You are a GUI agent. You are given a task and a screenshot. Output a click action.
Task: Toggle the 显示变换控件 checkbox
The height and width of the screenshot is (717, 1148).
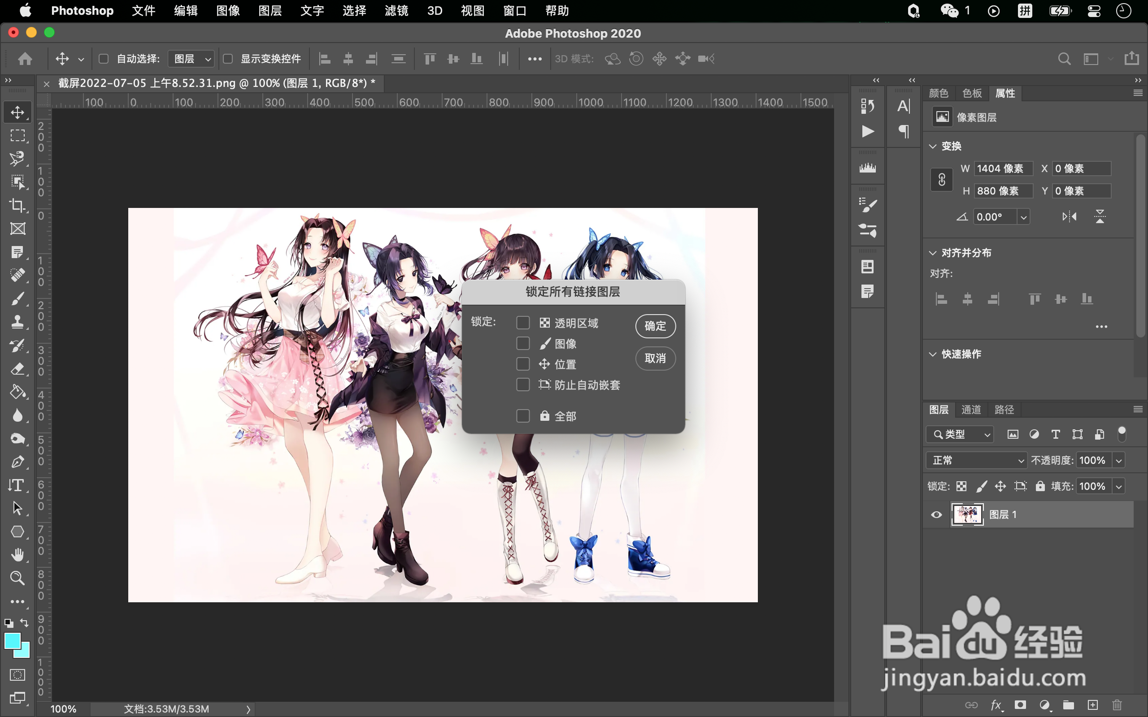(228, 59)
